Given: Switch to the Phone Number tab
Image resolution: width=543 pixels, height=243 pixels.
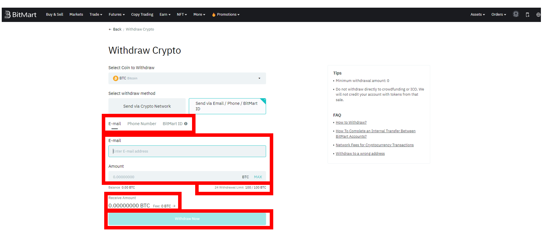Looking at the screenshot, I should click(x=142, y=124).
